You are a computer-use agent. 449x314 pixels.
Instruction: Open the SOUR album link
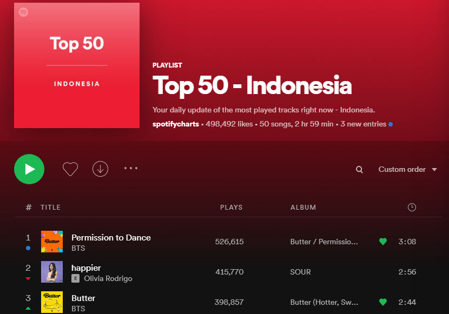(300, 272)
